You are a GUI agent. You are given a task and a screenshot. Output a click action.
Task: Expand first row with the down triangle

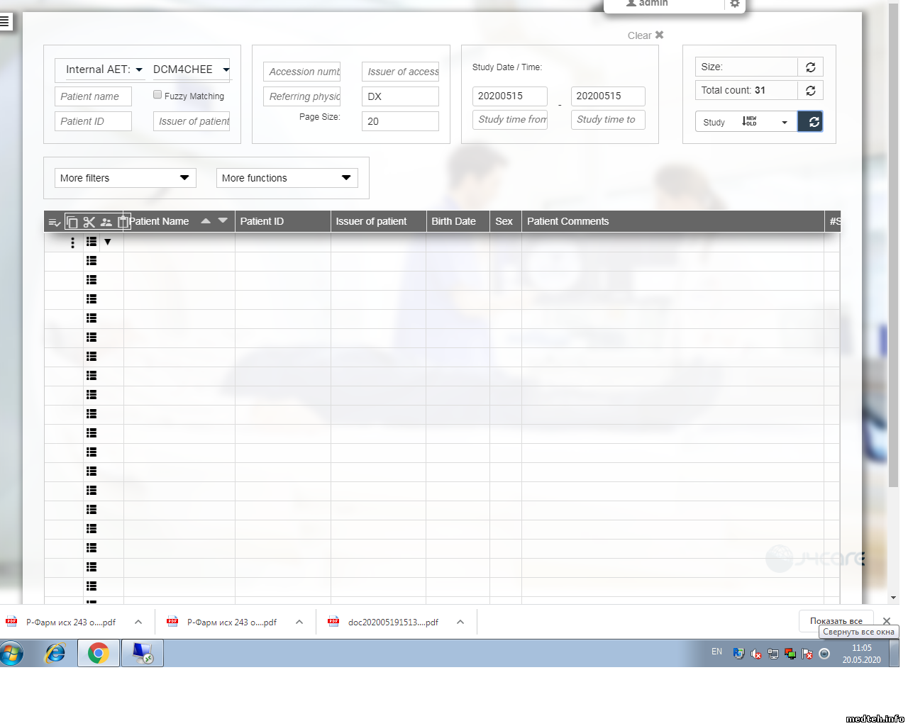click(108, 242)
